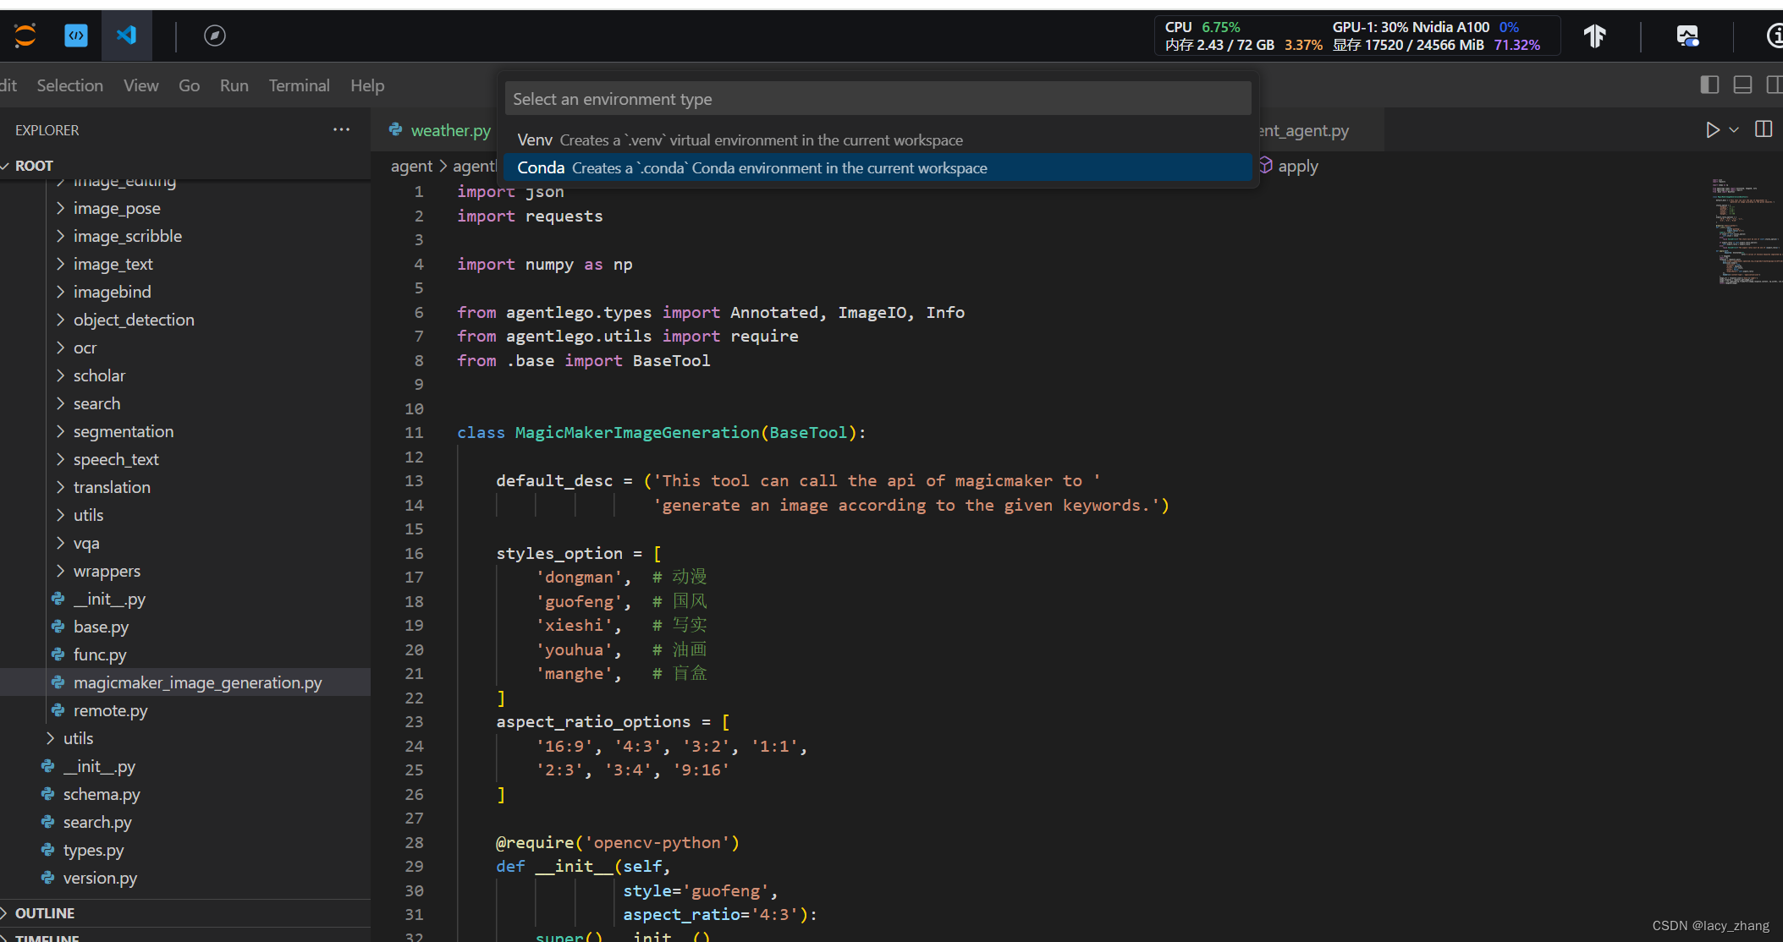The width and height of the screenshot is (1783, 942).
Task: Click the Split Editor Right icon
Action: click(1764, 129)
